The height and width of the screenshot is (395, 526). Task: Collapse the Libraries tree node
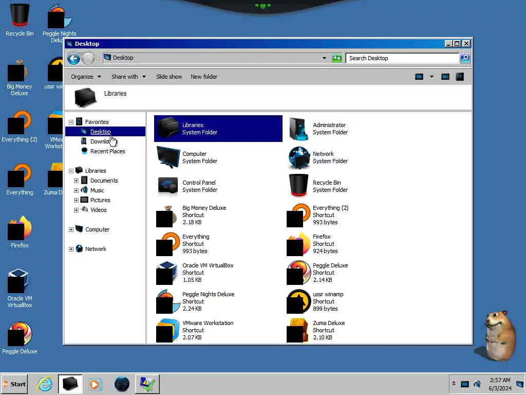point(71,171)
